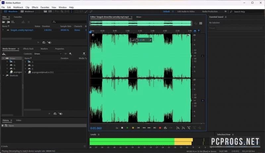Viewport: 265px width, 153px height.
Task: Expand drive C: in contents list
Action: tap(26, 62)
